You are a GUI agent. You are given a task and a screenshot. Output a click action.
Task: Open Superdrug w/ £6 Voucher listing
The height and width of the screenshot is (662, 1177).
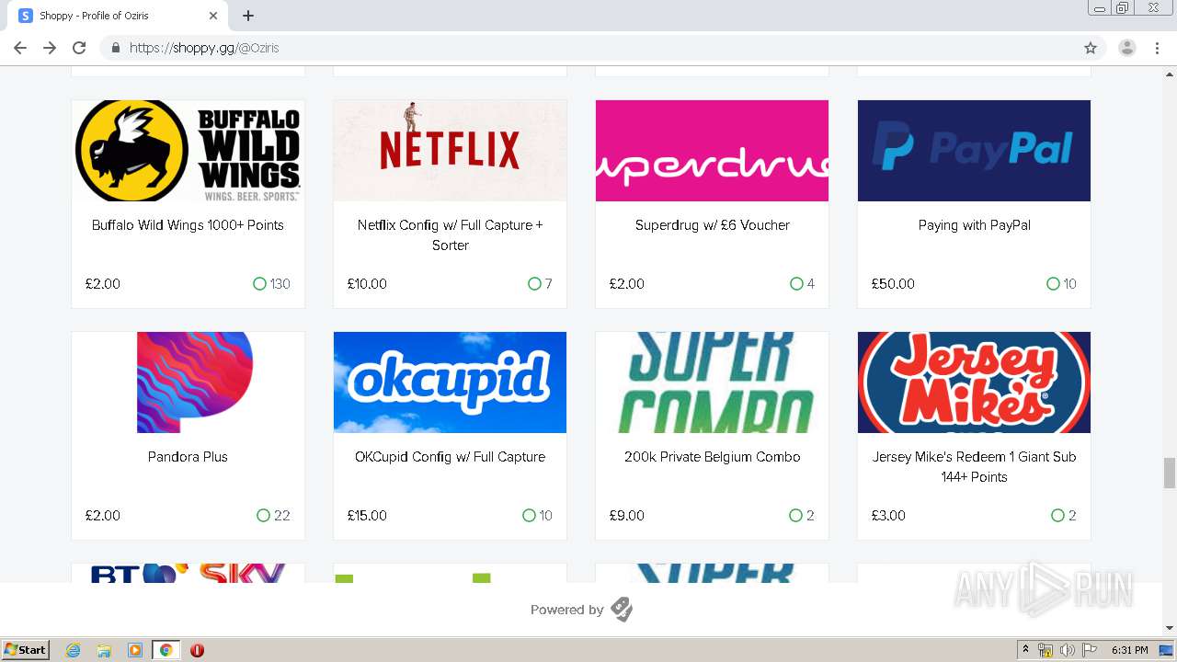[712, 225]
